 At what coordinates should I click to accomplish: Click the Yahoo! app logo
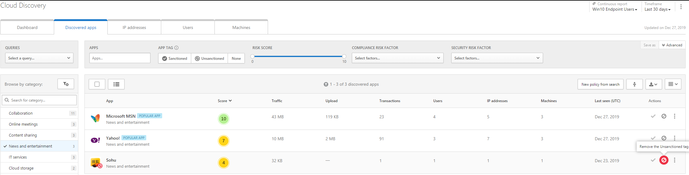(95, 140)
